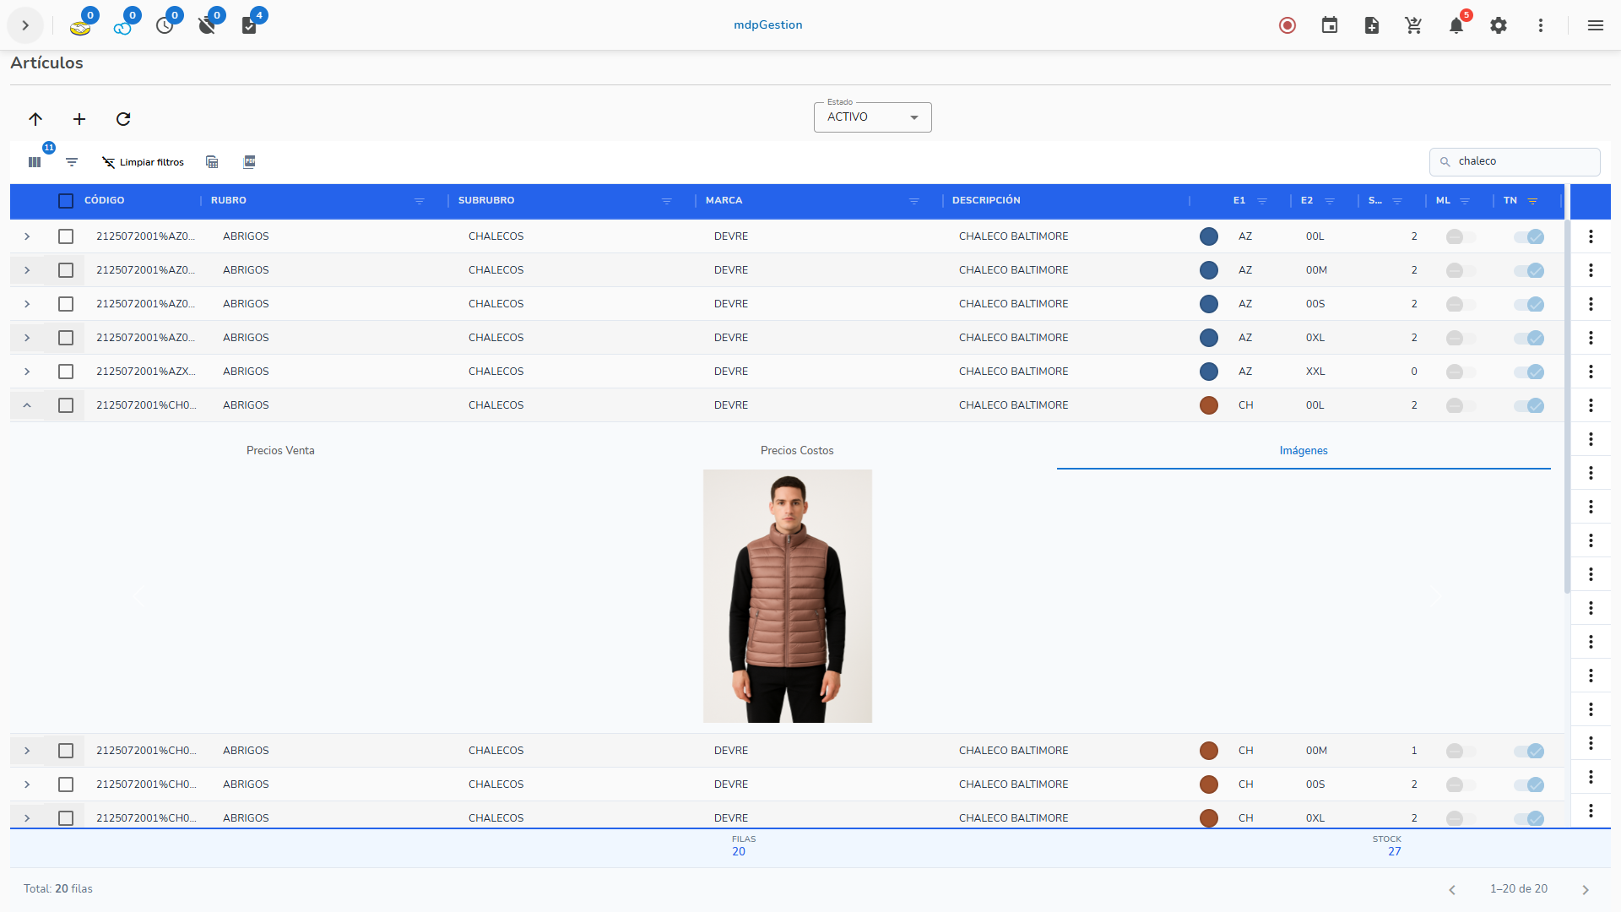Export the table to PDF
This screenshot has width=1621, height=912.
249,162
